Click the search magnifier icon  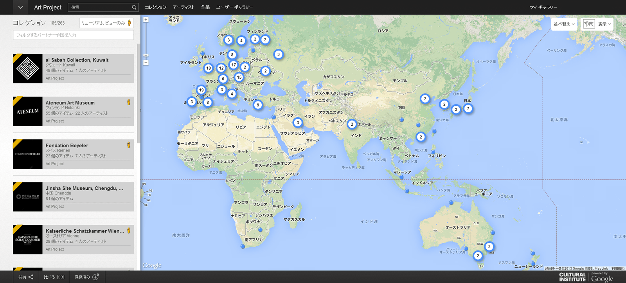click(x=134, y=7)
